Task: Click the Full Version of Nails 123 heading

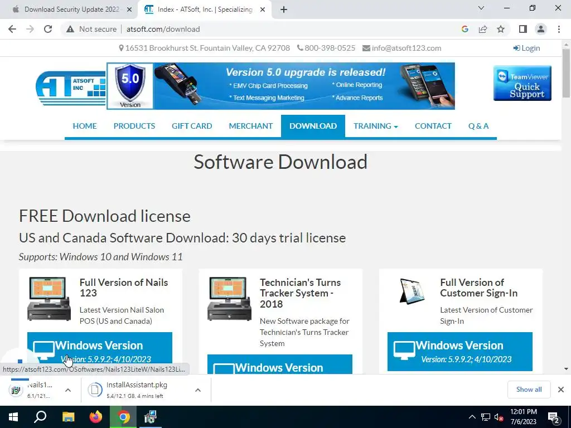Action: [124, 288]
